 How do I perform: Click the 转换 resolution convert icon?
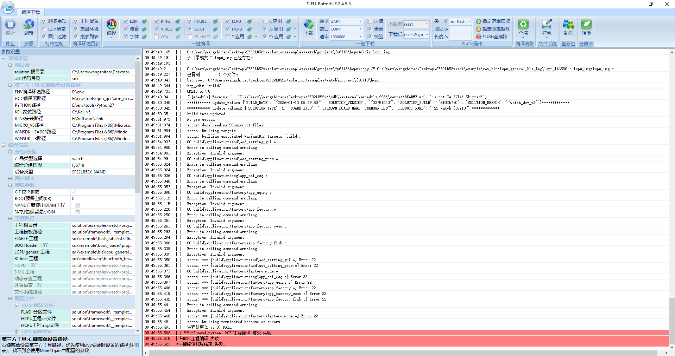pos(586,25)
